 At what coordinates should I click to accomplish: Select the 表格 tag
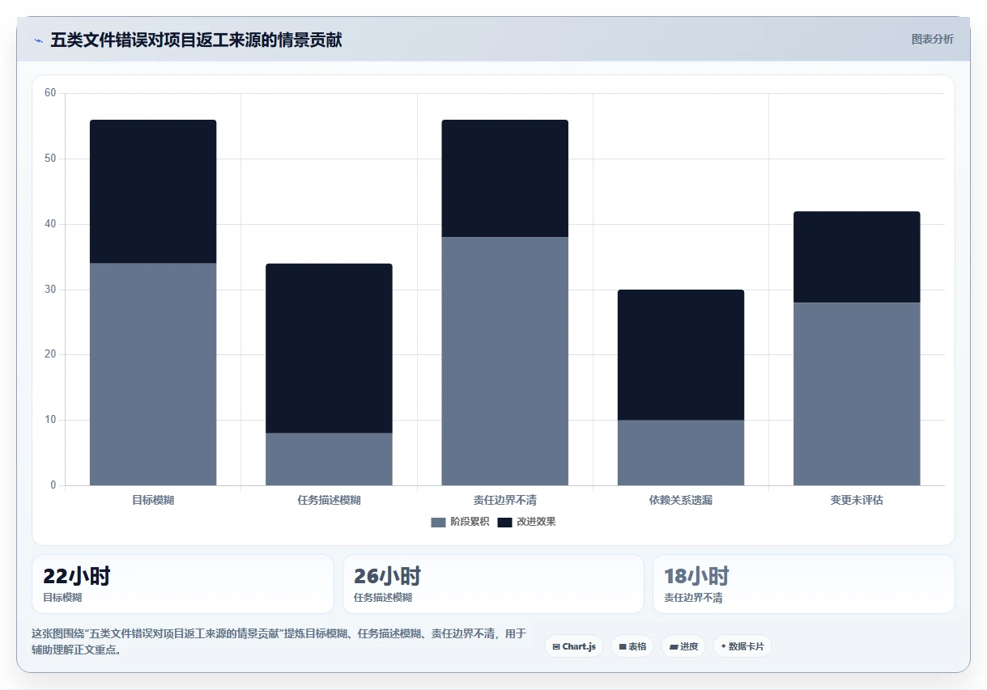coord(632,646)
